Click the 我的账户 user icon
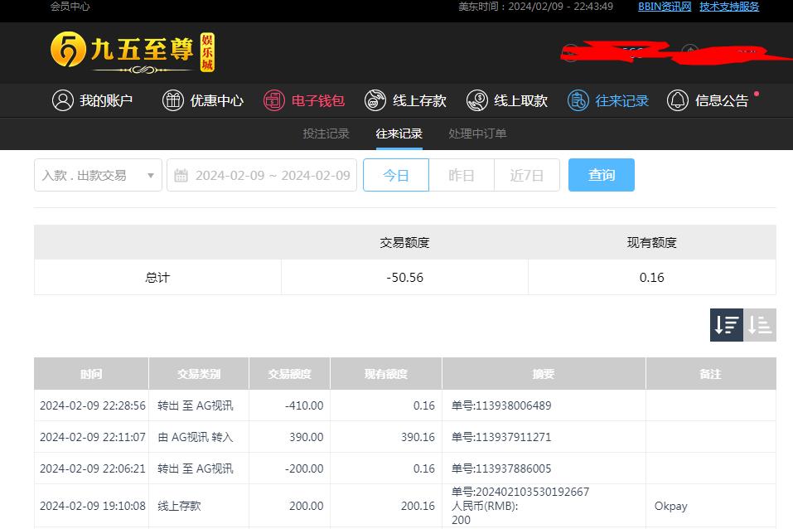The height and width of the screenshot is (529, 793). click(63, 100)
